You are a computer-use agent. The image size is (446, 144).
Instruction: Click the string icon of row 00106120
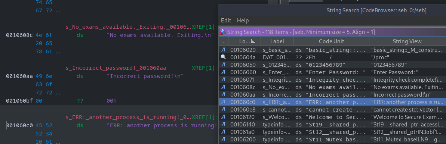pyautogui.click(x=223, y=117)
